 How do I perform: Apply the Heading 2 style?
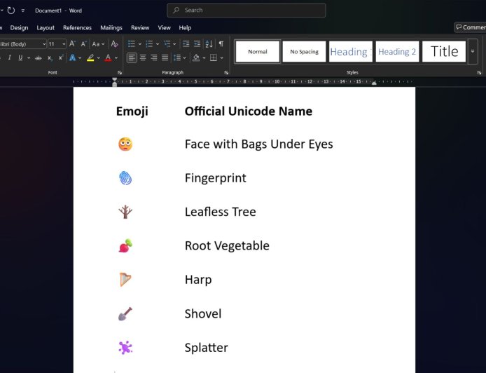tap(397, 51)
